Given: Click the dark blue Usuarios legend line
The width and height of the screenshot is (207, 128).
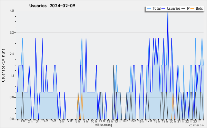Looking at the screenshot, I should point(164,8).
